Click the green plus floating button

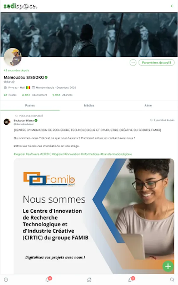click(168, 266)
